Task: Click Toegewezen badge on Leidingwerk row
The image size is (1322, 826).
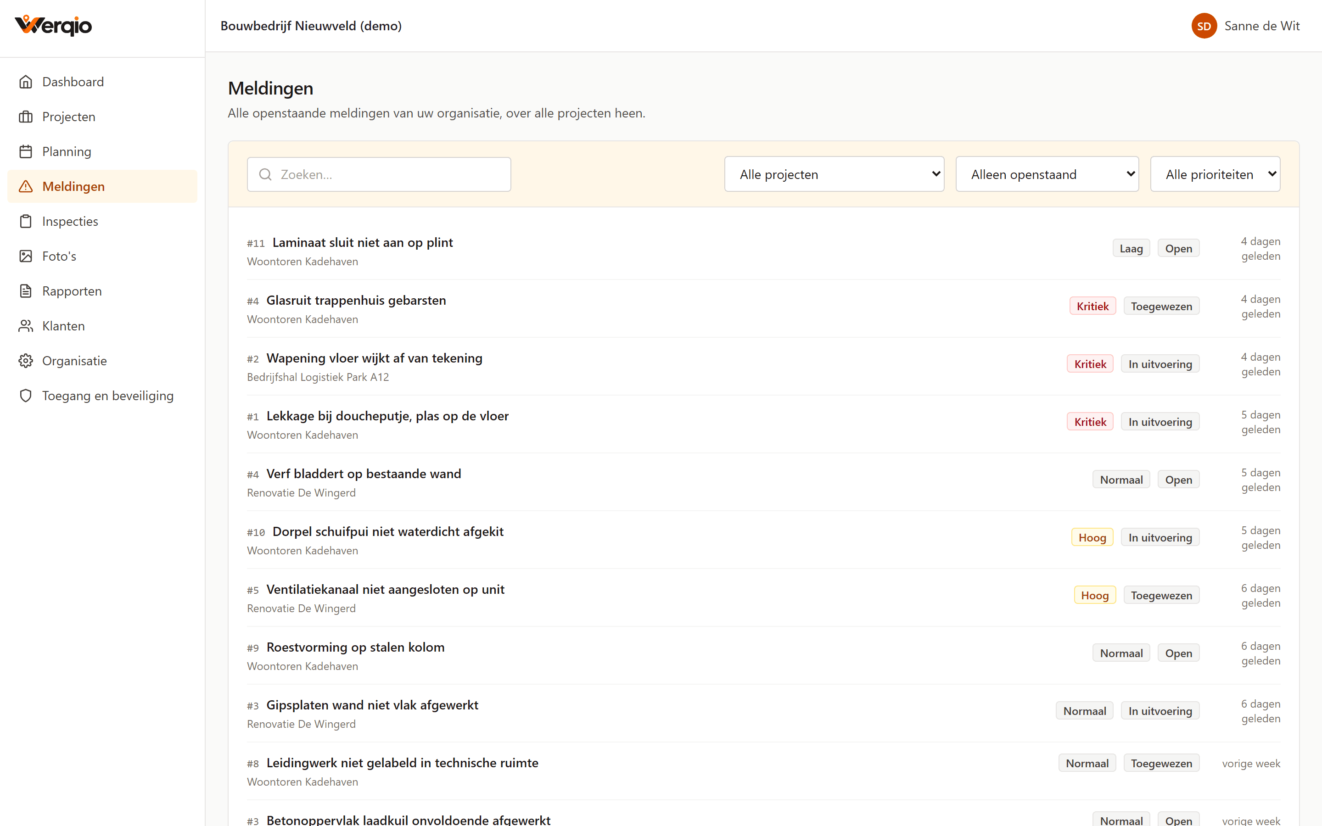Action: tap(1161, 764)
